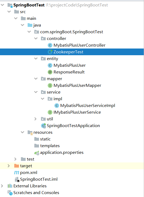The image size is (144, 197).
Task: Select the ZookeeperTest file row
Action: click(72, 52)
